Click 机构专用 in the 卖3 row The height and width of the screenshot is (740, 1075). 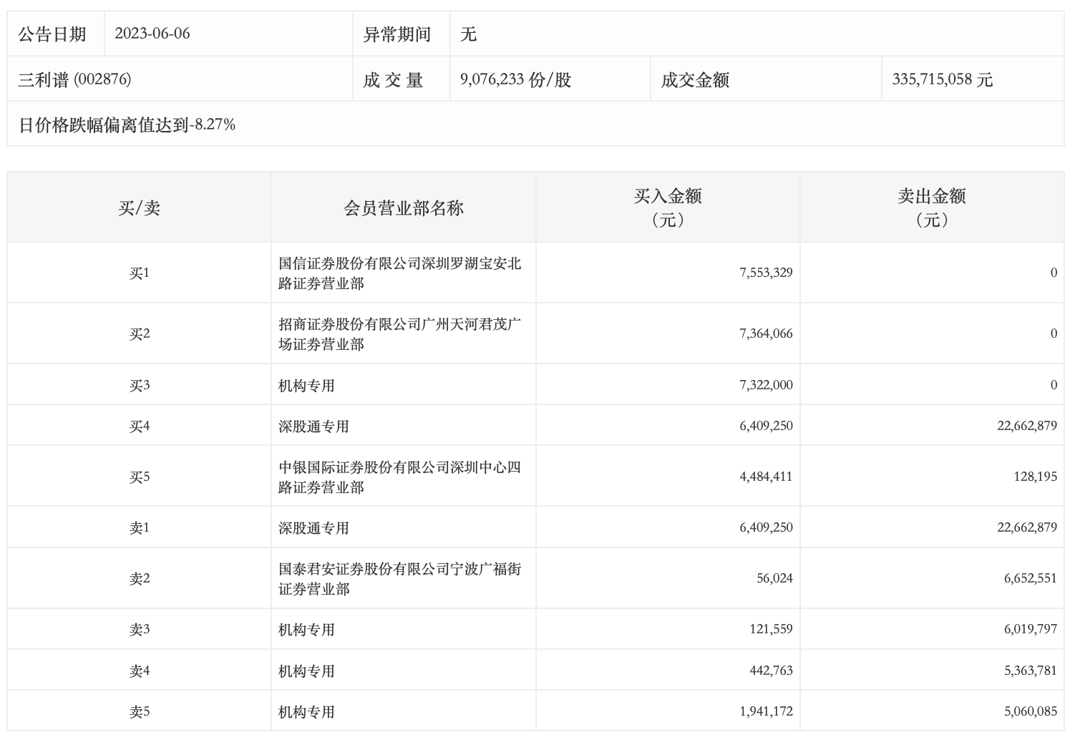click(306, 630)
